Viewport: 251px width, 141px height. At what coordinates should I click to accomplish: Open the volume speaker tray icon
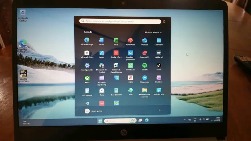pos(204,119)
